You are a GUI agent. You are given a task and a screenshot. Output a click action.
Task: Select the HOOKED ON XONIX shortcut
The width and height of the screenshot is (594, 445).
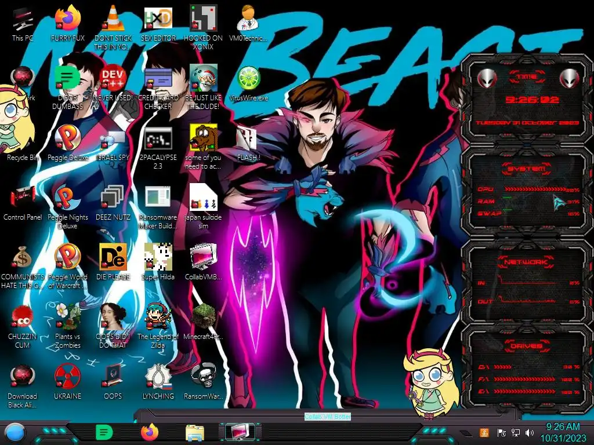(x=204, y=27)
